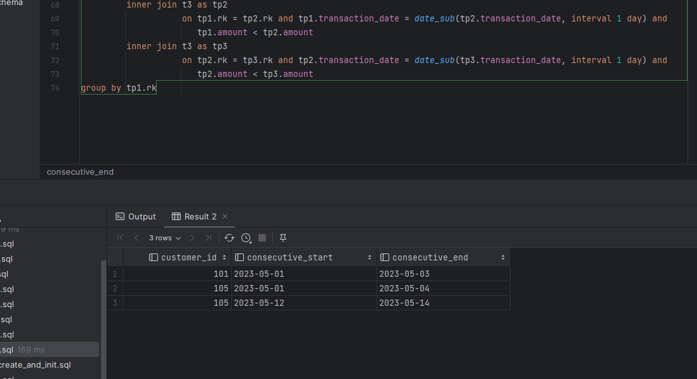The height and width of the screenshot is (379, 697).
Task: Open execution time options via clock icon
Action: (246, 238)
